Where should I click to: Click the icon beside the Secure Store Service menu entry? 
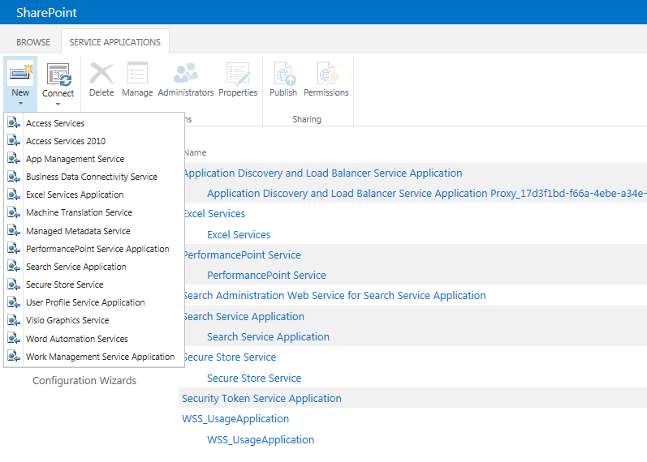coord(14,284)
